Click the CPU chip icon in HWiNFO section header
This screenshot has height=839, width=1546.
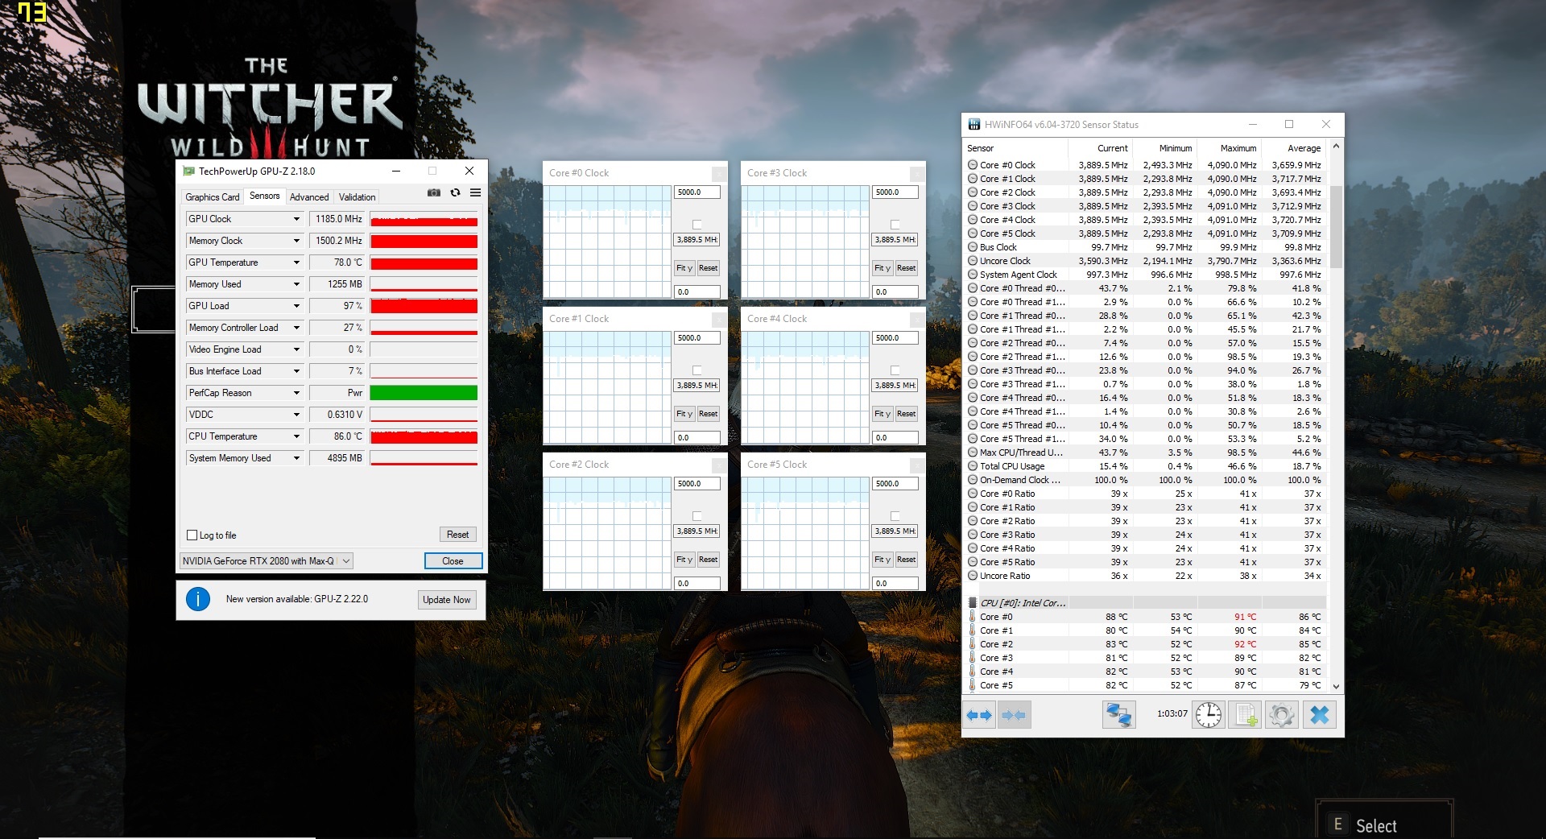pos(973,603)
